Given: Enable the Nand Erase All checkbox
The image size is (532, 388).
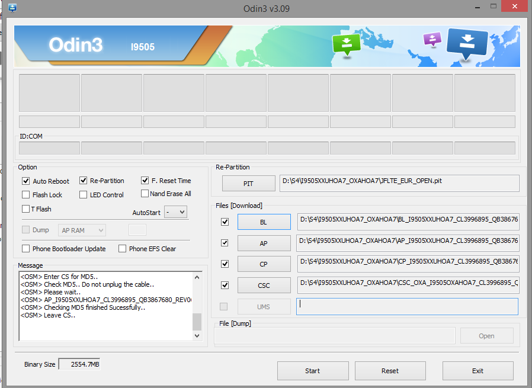Looking at the screenshot, I should 145,194.
